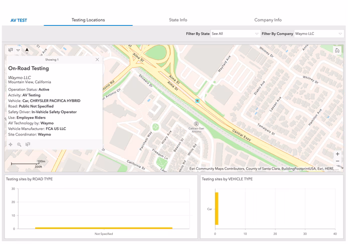Click the selected test site marker

[x=197, y=100]
